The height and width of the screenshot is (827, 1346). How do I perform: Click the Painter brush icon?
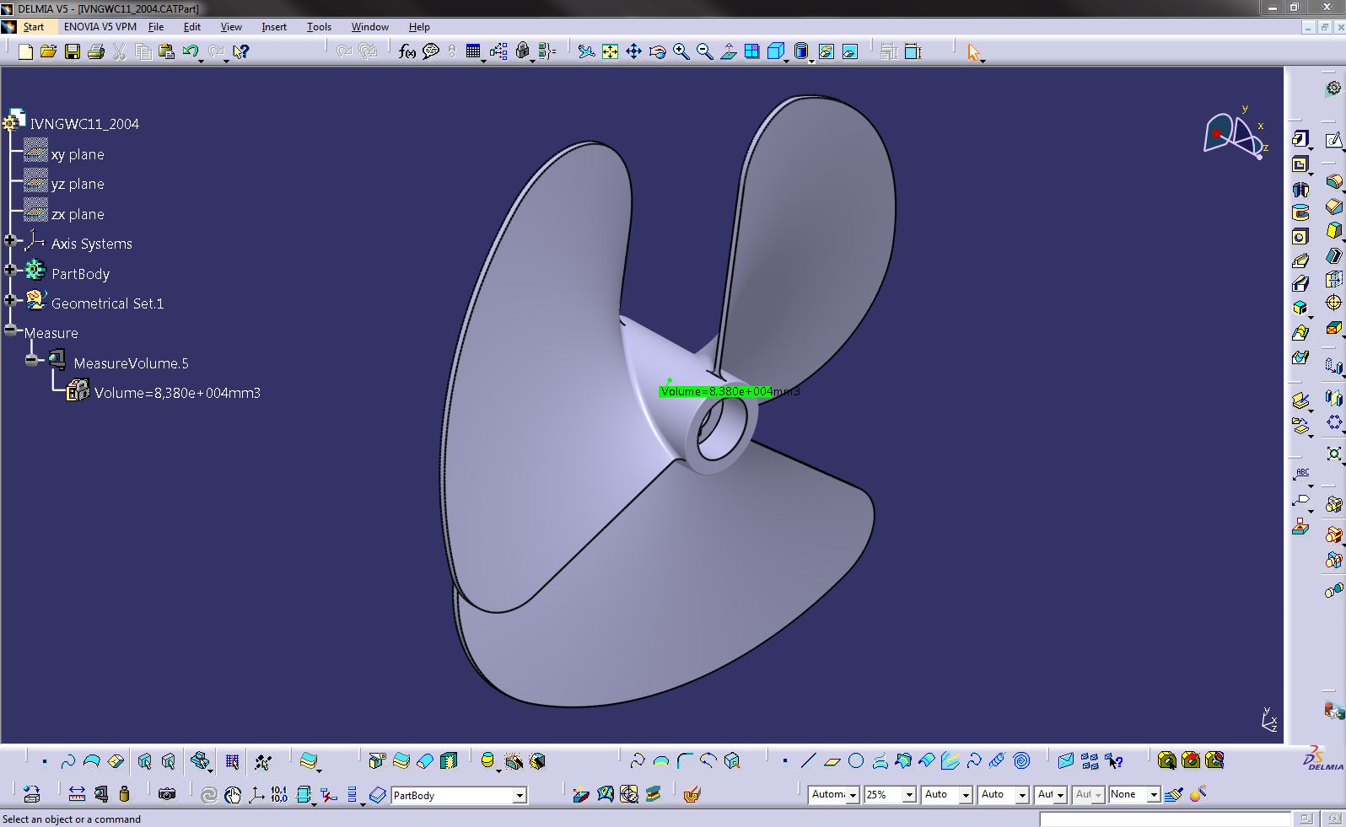pyautogui.click(x=1173, y=794)
